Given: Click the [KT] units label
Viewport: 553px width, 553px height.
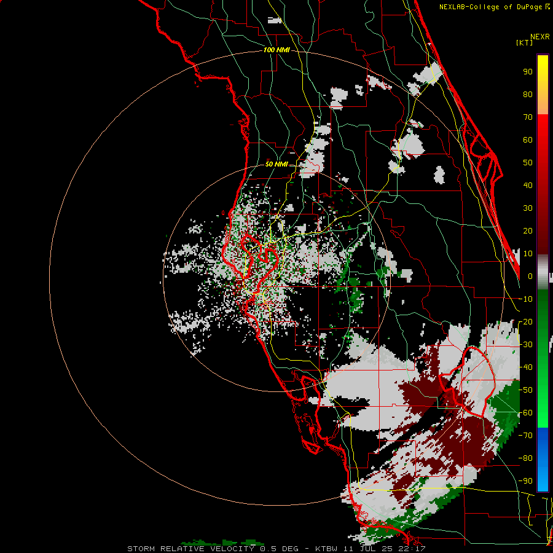Looking at the screenshot, I should point(525,42).
